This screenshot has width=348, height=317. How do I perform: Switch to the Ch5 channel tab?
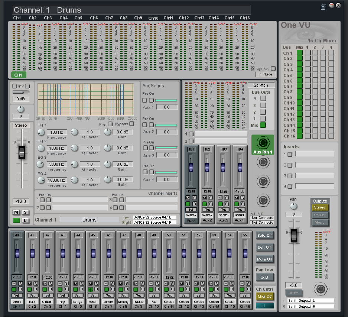[78, 17]
